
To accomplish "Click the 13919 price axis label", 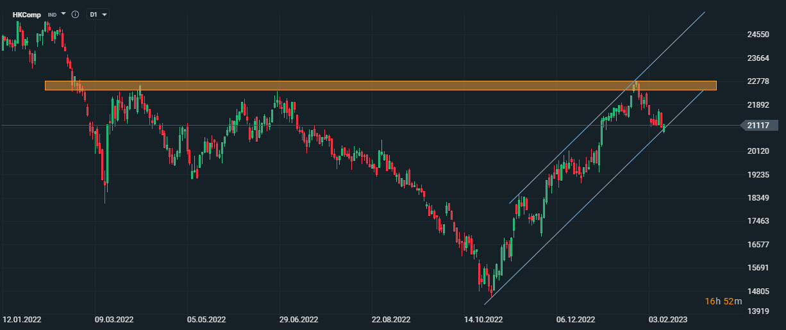I will point(758,311).
